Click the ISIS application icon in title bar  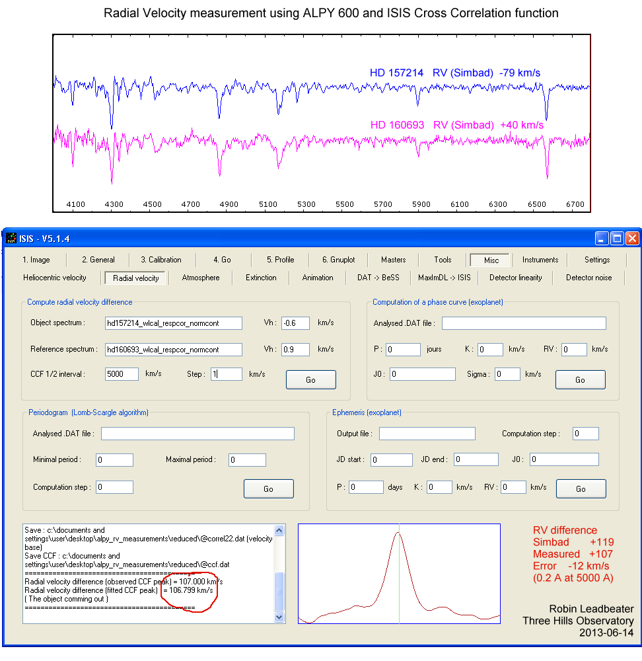[x=12, y=238]
